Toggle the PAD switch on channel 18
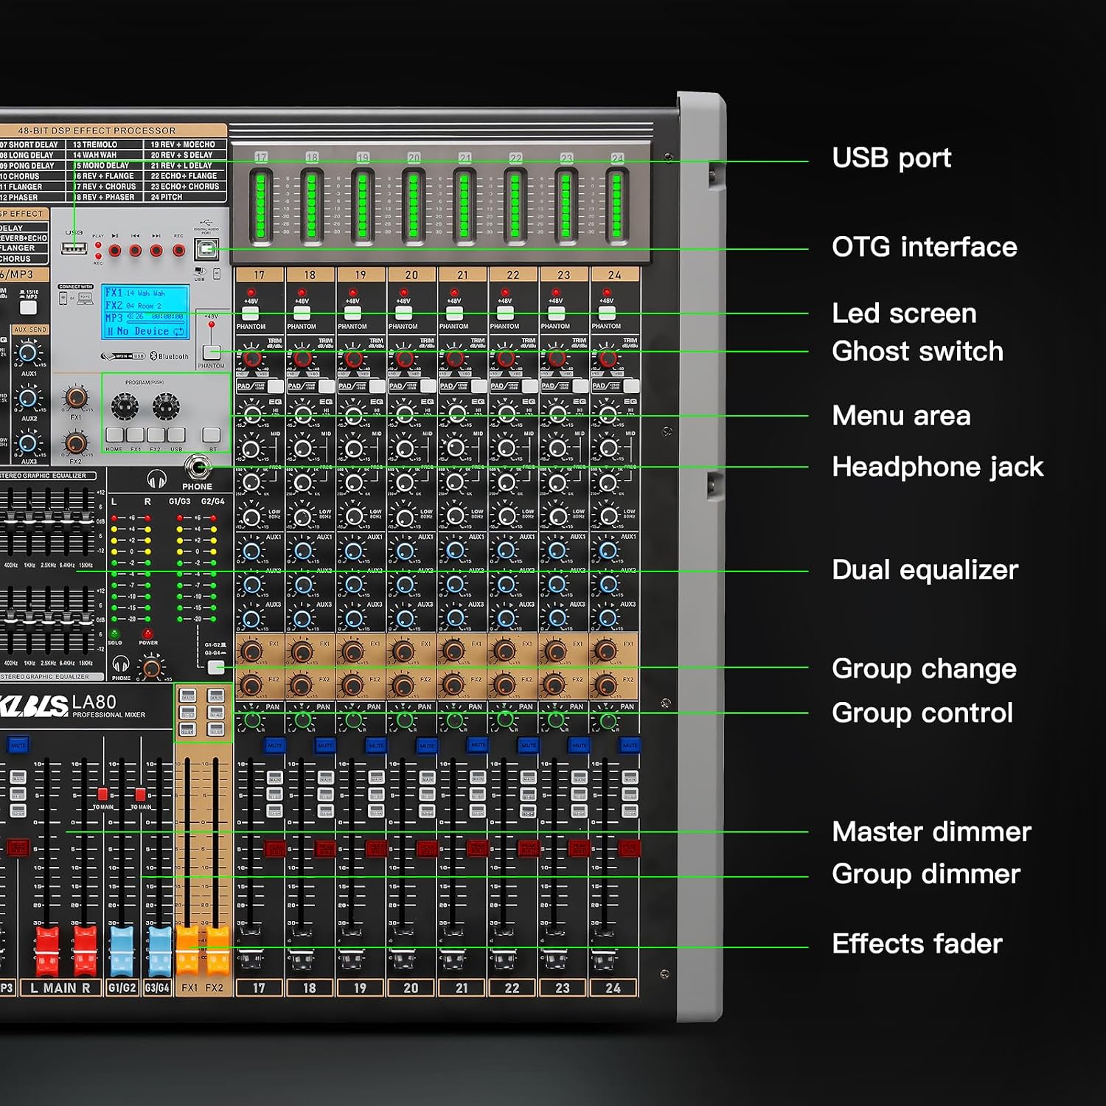This screenshot has width=1106, height=1106. pos(327,386)
